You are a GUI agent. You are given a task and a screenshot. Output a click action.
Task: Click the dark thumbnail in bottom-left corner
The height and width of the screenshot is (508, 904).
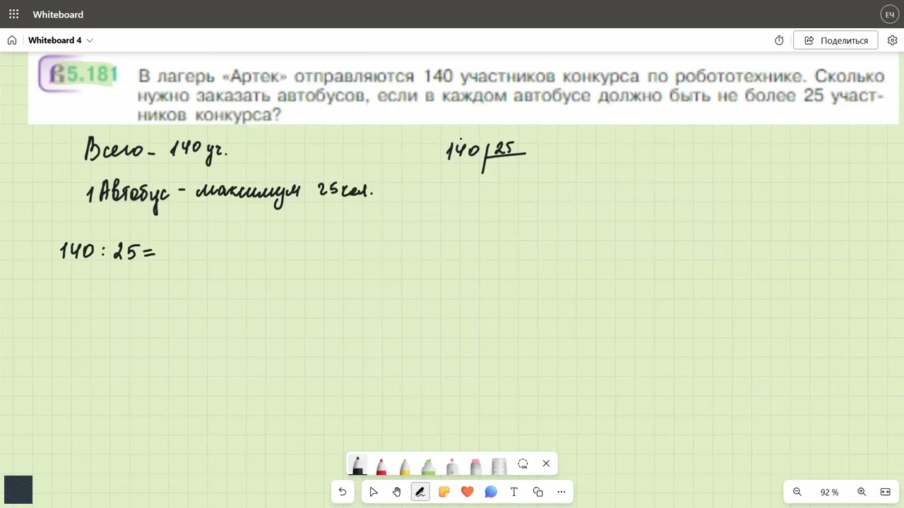click(x=18, y=490)
